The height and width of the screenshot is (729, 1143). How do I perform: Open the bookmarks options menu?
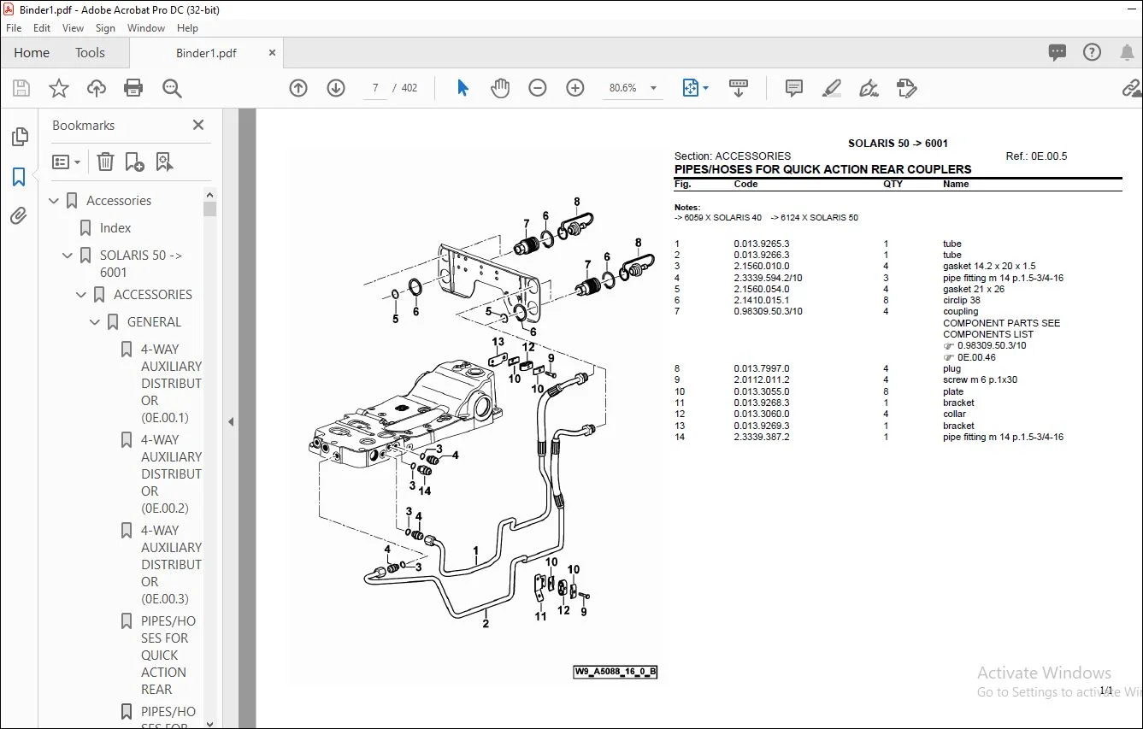tap(66, 162)
